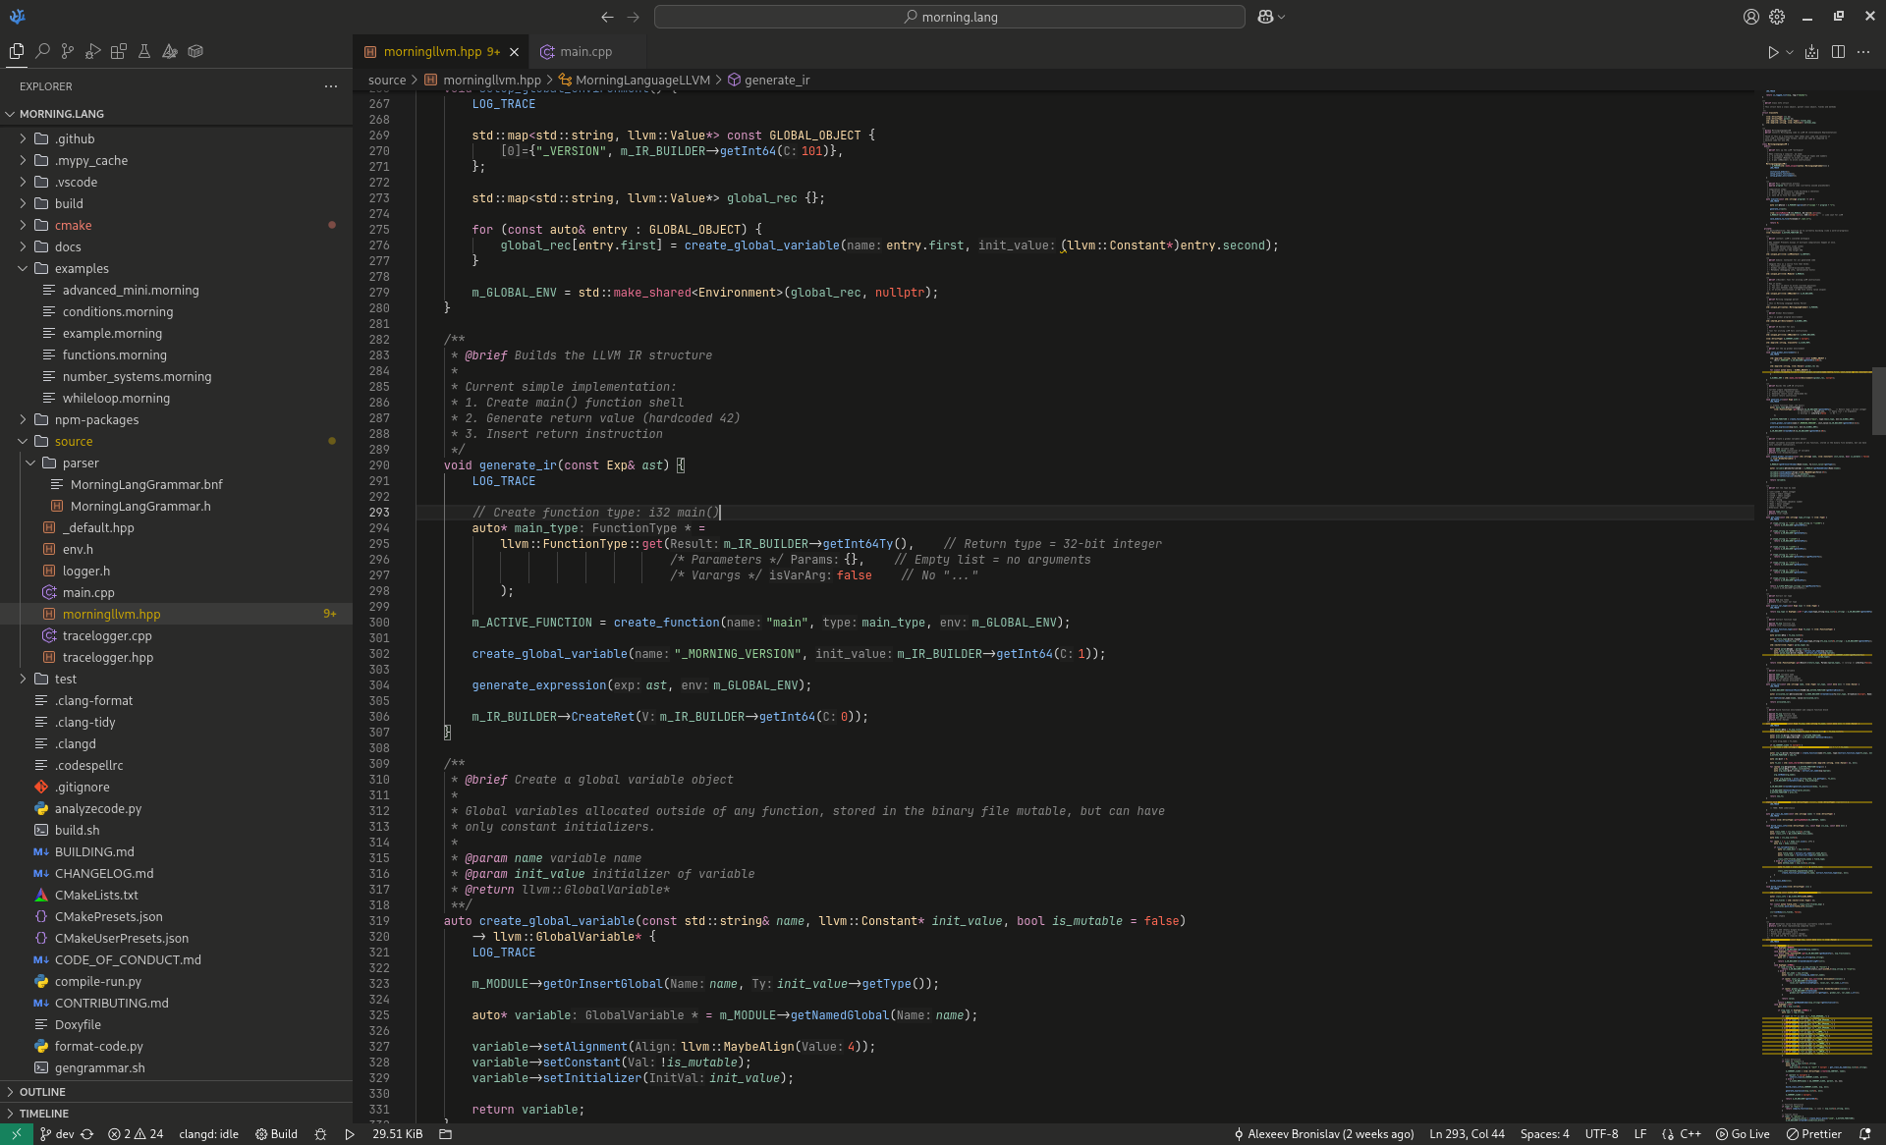Close the morningllvm.hpp tab

click(514, 52)
